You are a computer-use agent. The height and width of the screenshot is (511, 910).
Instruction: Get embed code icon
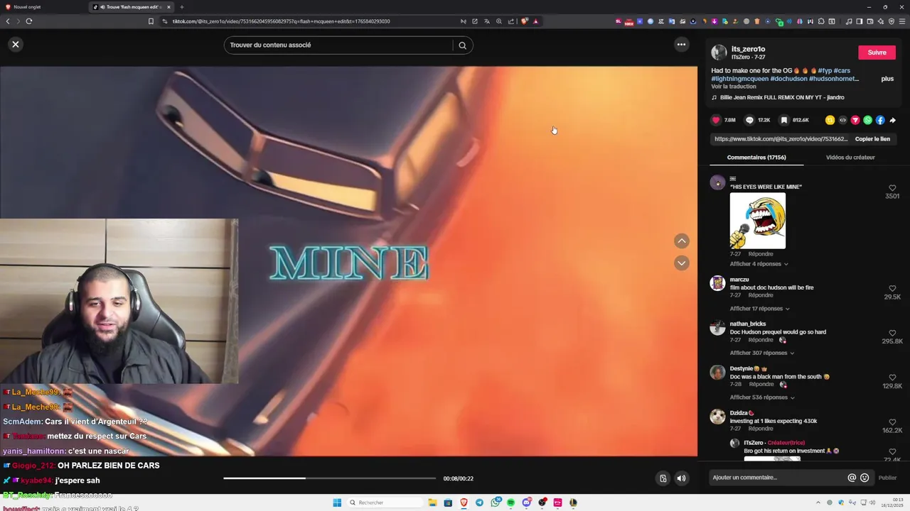point(842,120)
